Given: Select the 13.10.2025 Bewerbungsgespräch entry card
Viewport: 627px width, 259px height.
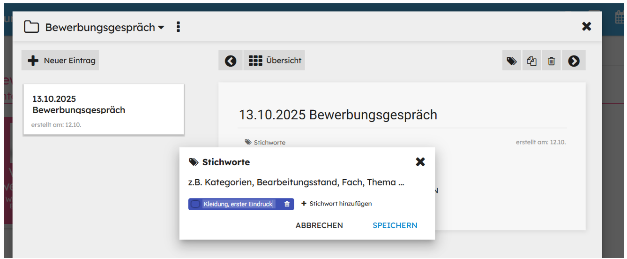Looking at the screenshot, I should click(x=103, y=109).
